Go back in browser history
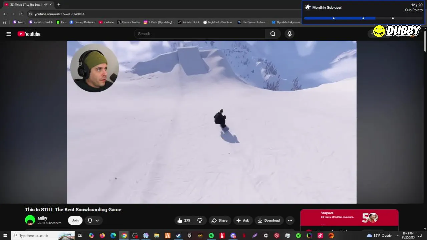427x240 pixels. [5, 14]
